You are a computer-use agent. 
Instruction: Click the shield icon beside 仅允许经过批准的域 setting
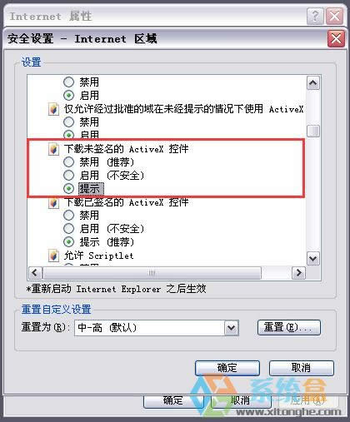pos(53,109)
